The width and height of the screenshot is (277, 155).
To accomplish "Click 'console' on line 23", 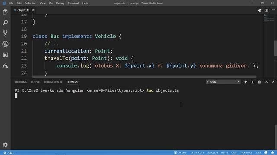I will (67, 66).
